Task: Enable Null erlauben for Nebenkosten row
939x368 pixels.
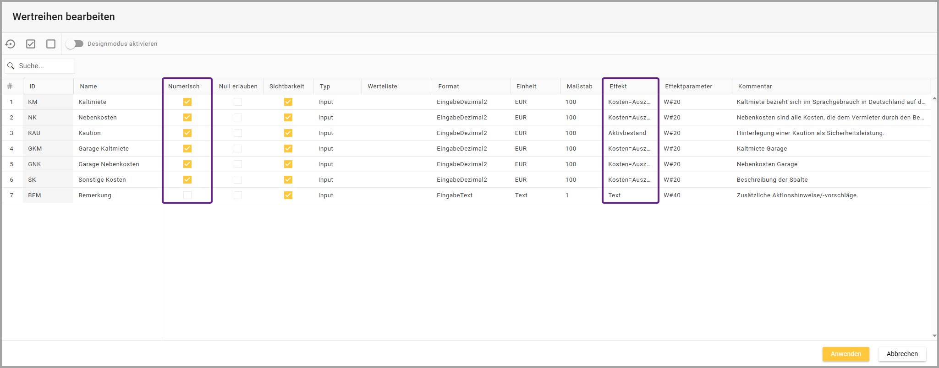Action: coord(238,118)
